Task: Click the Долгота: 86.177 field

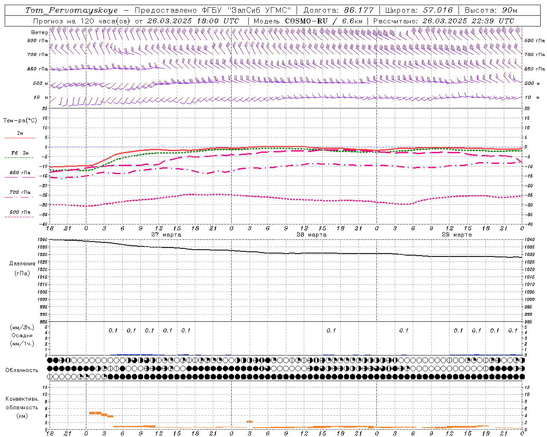Action: 339,10
